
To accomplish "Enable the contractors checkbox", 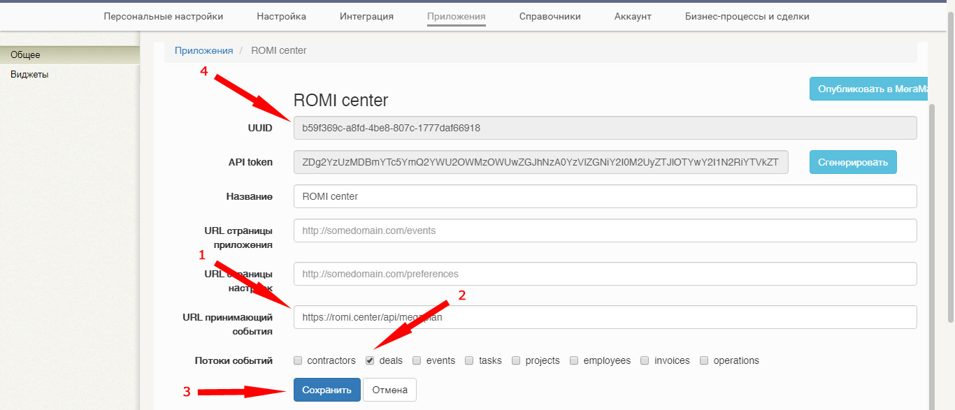I will [x=298, y=360].
